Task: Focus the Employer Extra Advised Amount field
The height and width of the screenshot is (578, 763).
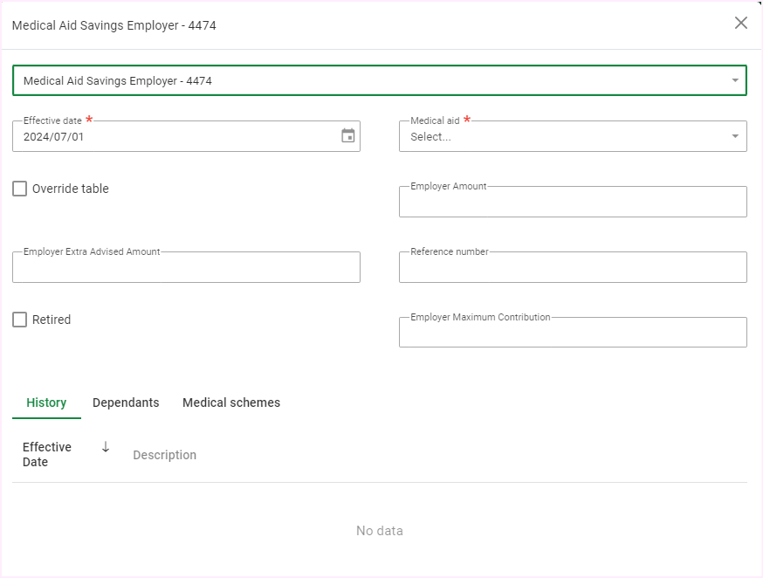Action: [x=186, y=268]
